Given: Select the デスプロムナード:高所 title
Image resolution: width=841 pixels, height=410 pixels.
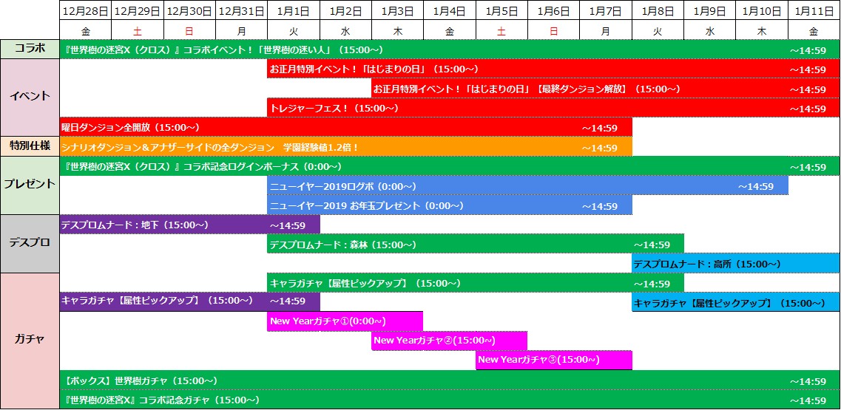Looking at the screenshot, I should coord(707,264).
